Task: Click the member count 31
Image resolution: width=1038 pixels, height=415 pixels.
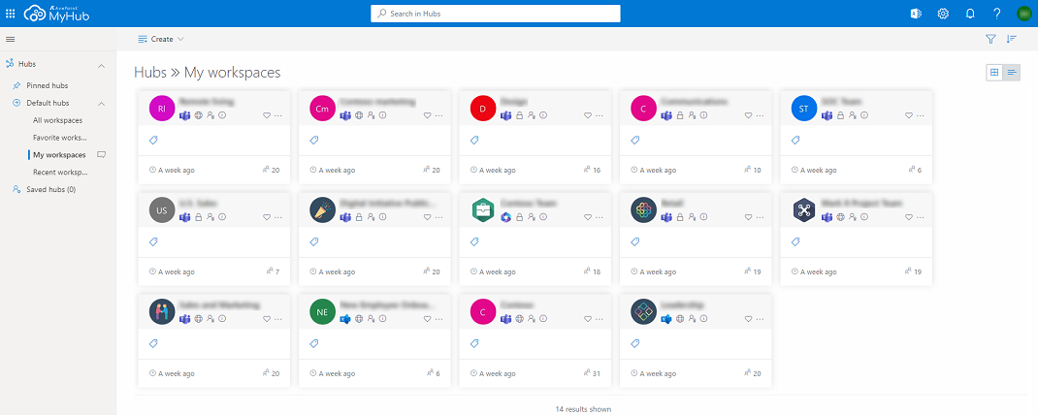Action: [x=597, y=373]
